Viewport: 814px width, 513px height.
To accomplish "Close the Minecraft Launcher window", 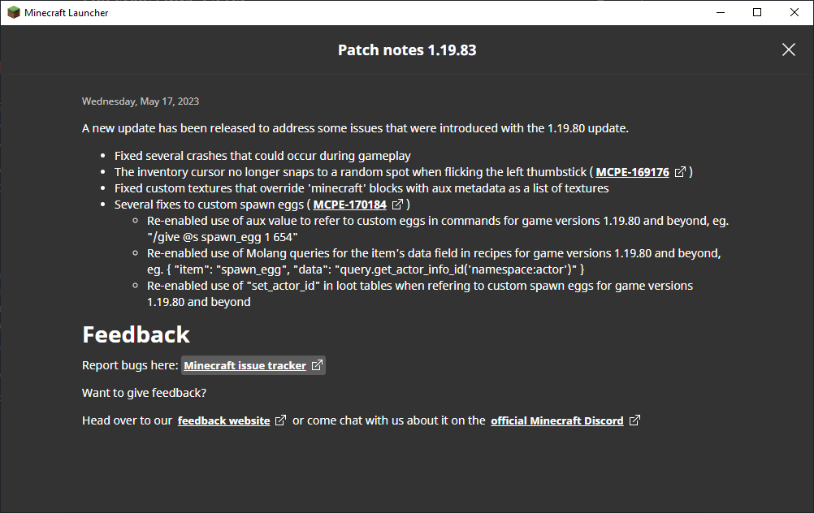I will [x=795, y=12].
